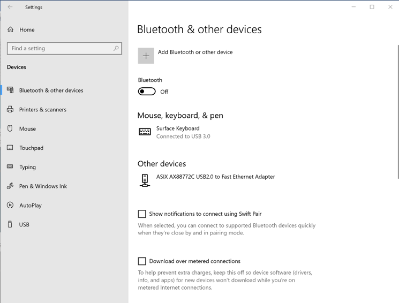Image resolution: width=399 pixels, height=303 pixels.
Task: Click the Other devices heading
Action: [x=162, y=164]
